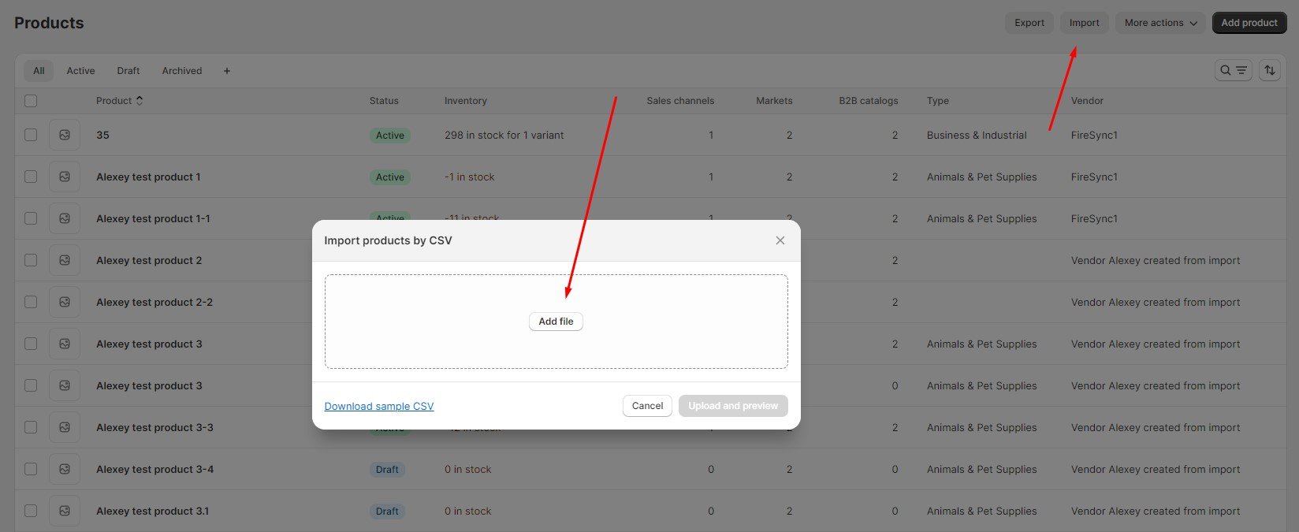1299x532 pixels.
Task: Open Alexey test product 3-3
Action: [x=154, y=427]
